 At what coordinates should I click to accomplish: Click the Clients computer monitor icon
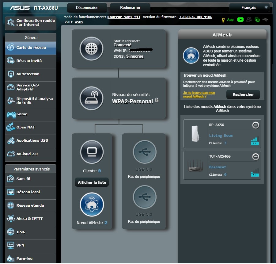tap(92, 152)
